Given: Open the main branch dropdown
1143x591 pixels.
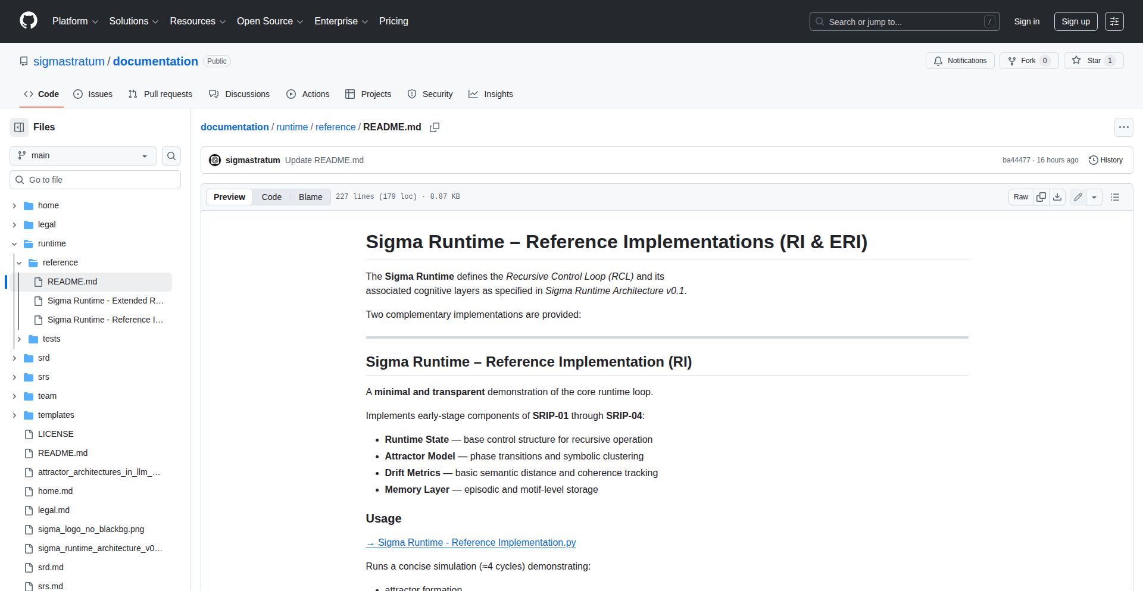Looking at the screenshot, I should pos(83,156).
